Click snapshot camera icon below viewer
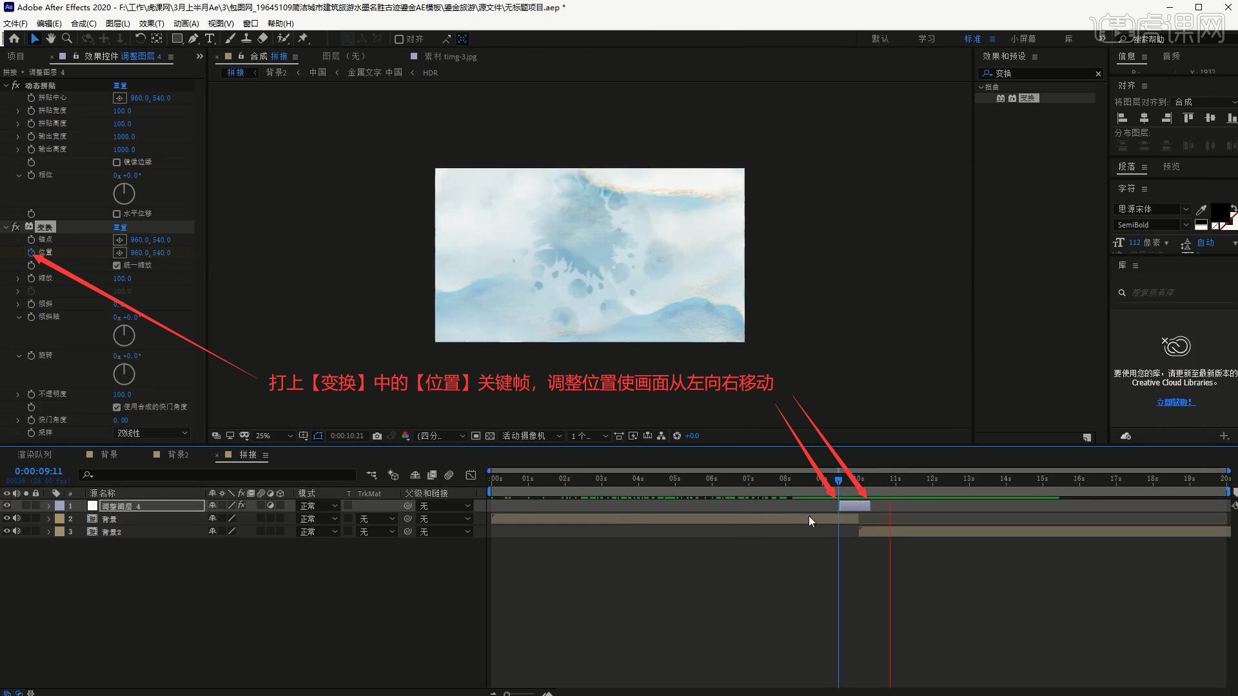The width and height of the screenshot is (1238, 696). [x=377, y=436]
